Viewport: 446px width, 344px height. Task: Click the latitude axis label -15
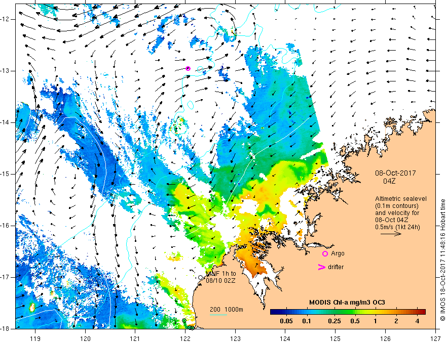point(5,174)
